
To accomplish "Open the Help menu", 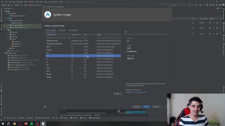I will [61, 2].
